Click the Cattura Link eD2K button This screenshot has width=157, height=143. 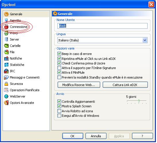(125, 85)
